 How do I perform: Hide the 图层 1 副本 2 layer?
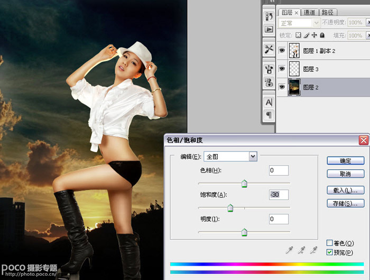[x=282, y=50]
